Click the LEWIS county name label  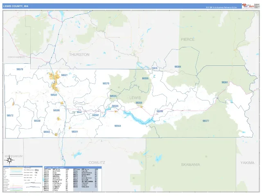coord(135,98)
